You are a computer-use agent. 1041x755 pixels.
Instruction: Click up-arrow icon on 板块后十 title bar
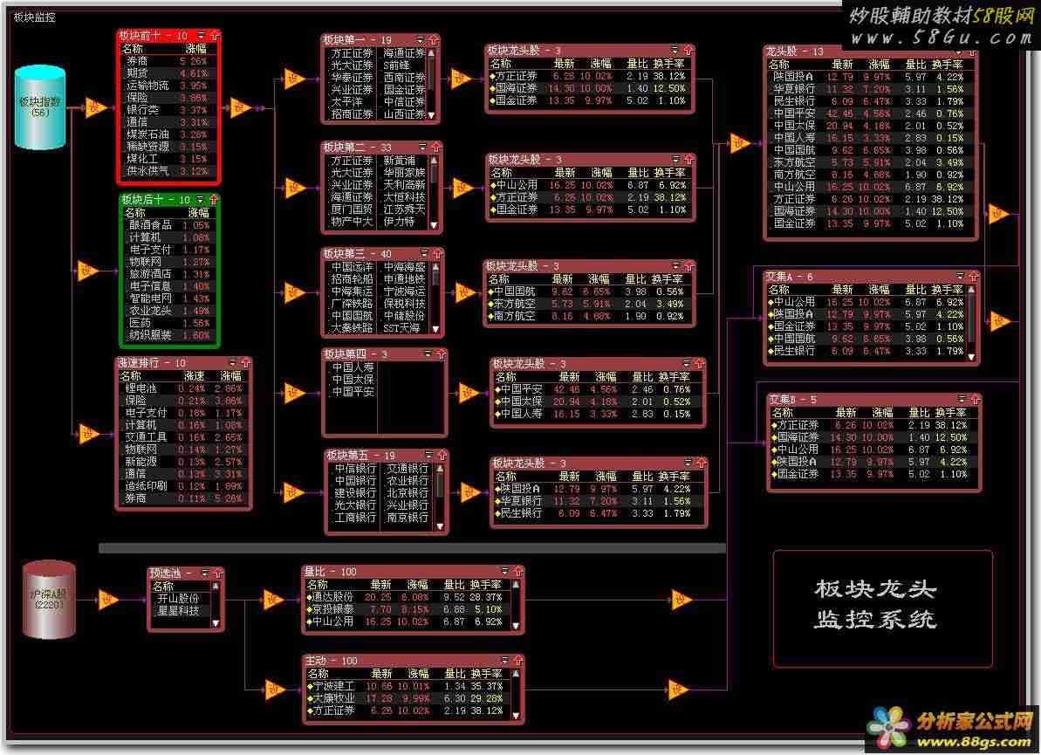(x=213, y=199)
